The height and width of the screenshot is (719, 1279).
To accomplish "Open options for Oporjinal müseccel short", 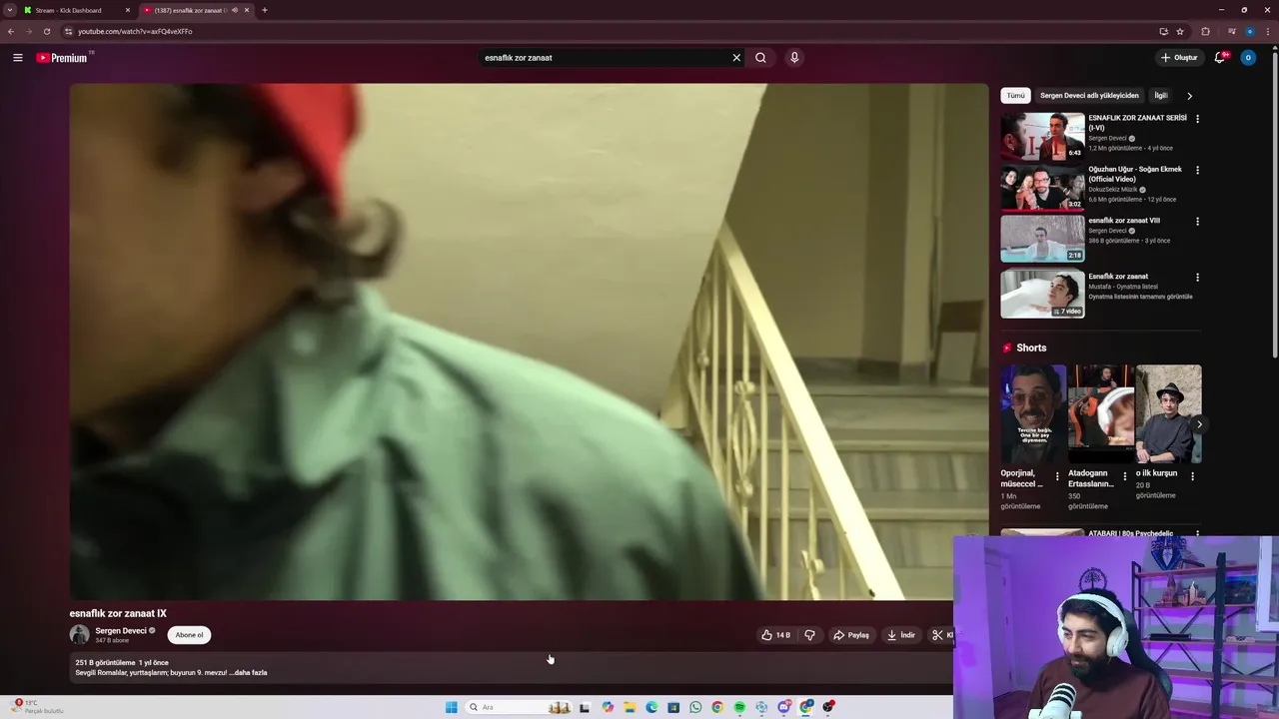I will 1057,476.
